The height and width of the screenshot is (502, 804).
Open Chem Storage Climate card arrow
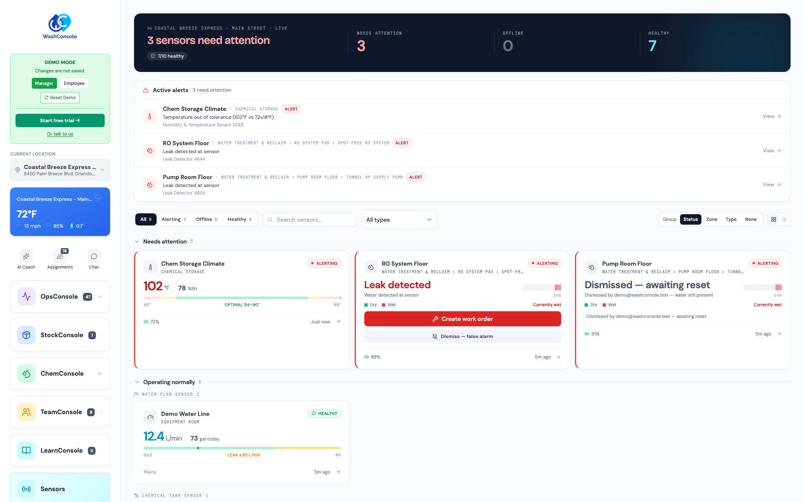(338, 322)
